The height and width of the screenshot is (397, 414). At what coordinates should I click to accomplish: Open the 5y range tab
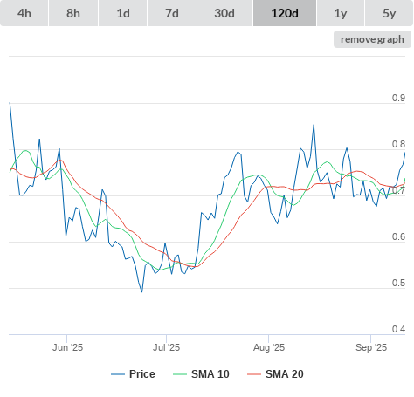(389, 13)
